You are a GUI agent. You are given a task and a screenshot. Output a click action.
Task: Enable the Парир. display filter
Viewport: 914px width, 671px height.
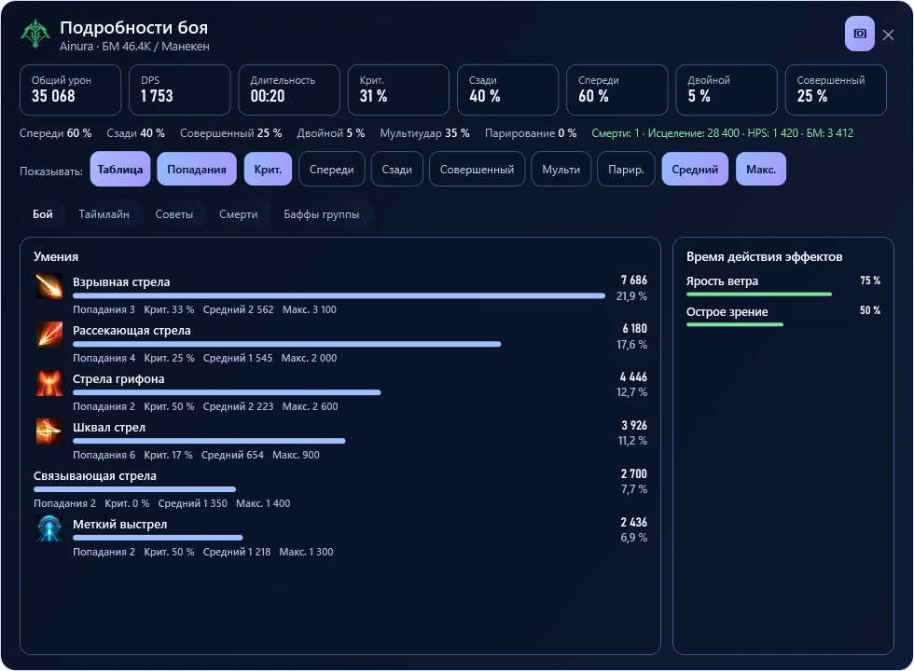[626, 170]
